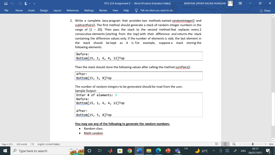275x155 pixels.
Task: Toggle Touch/Mouse mode
Action: [26, 3]
